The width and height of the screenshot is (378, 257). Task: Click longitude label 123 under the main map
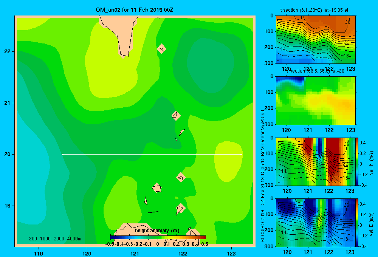231,253
